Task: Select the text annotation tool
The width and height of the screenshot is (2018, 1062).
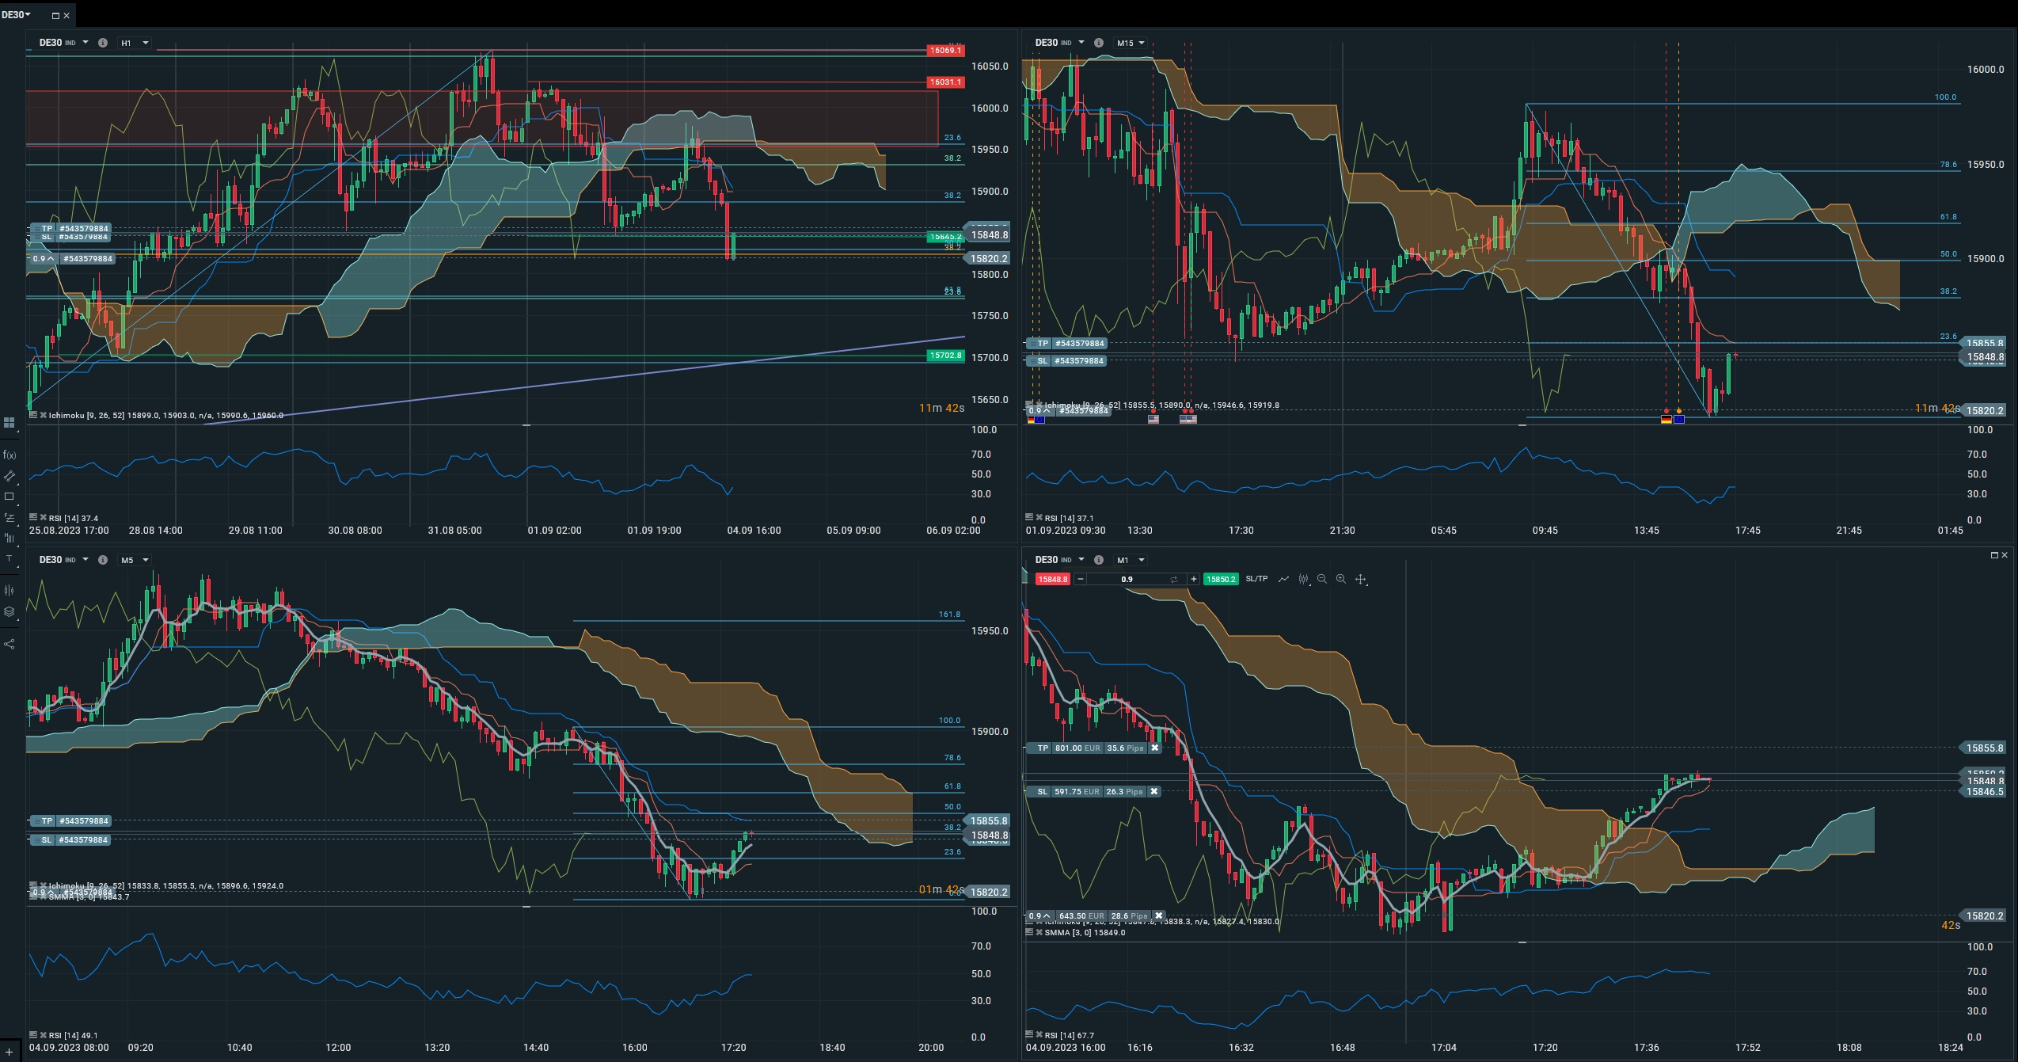Action: tap(10, 559)
